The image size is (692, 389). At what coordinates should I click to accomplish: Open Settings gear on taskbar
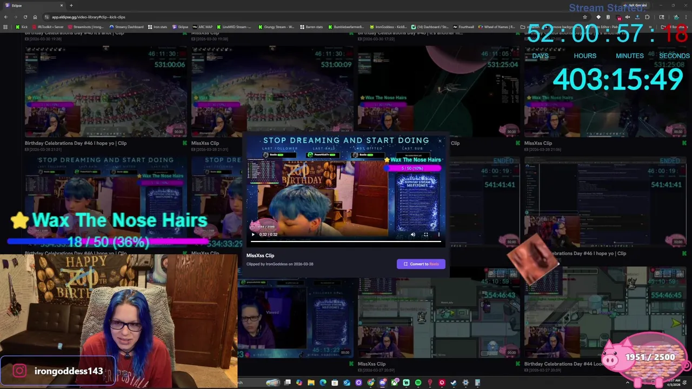465,383
